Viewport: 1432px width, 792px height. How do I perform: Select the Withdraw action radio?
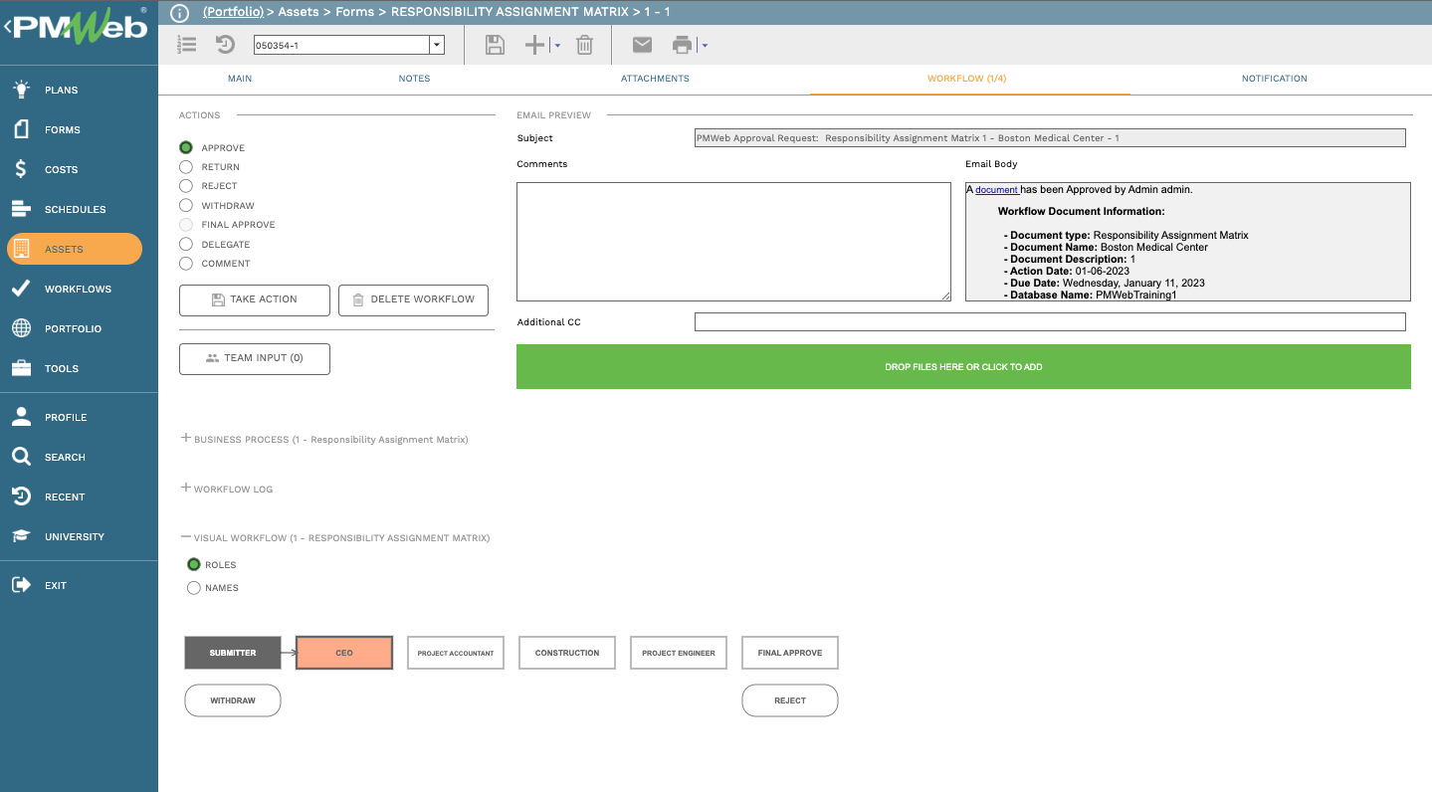[x=186, y=205]
